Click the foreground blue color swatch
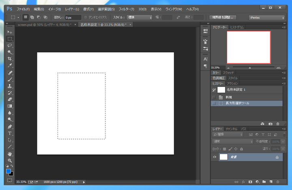This screenshot has height=190, width=292. coord(9,171)
